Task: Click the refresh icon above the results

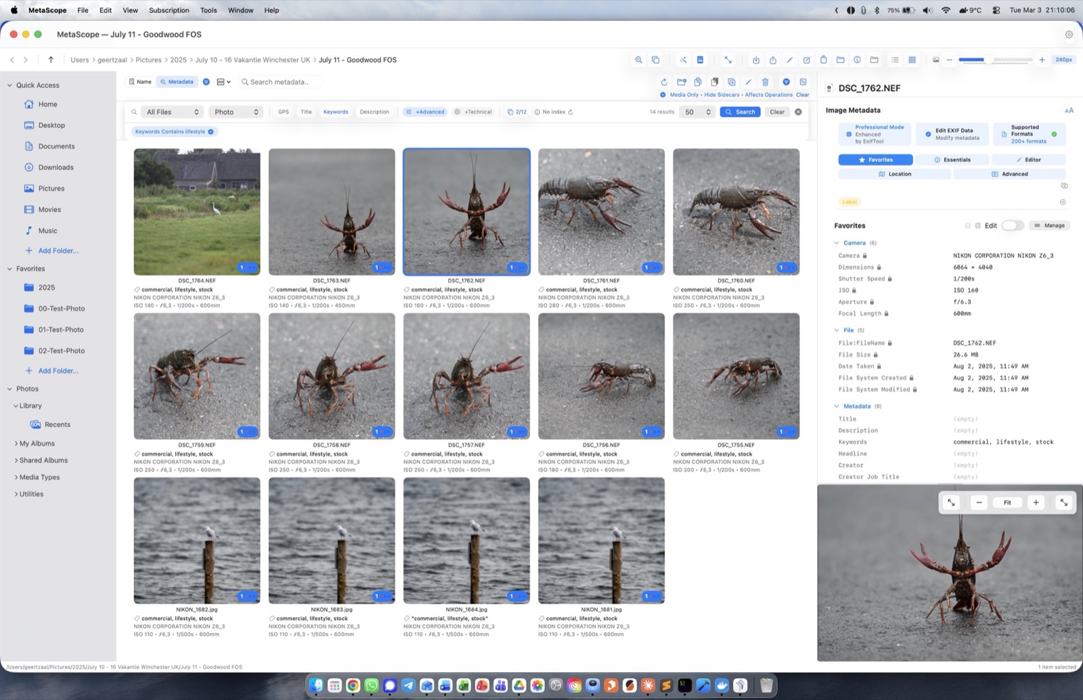Action: (664, 82)
